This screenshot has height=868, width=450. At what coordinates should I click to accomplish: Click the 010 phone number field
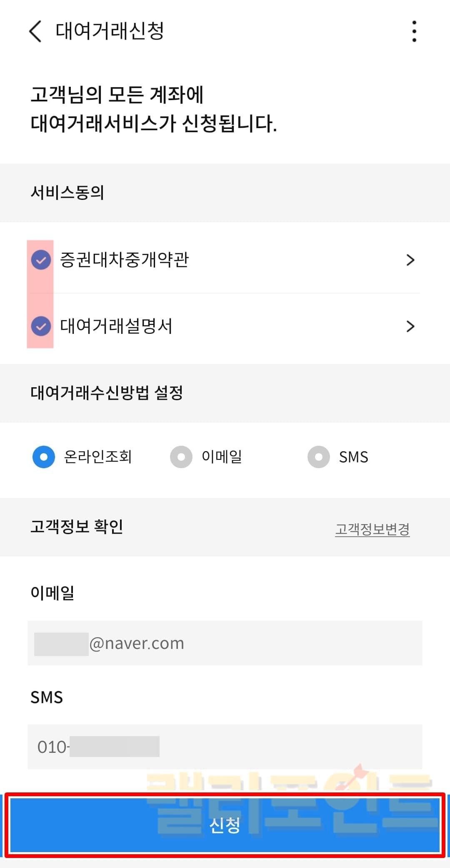coord(225,747)
